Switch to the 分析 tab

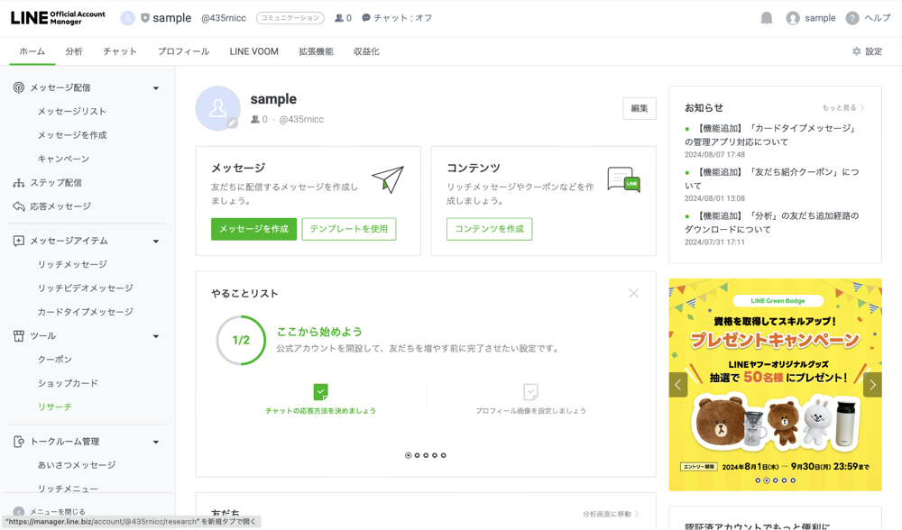pyautogui.click(x=74, y=51)
